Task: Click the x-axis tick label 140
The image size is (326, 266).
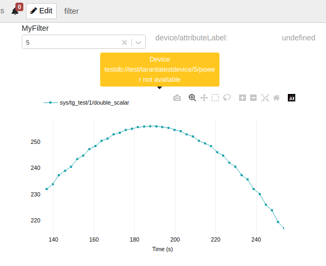Action: (x=54, y=239)
